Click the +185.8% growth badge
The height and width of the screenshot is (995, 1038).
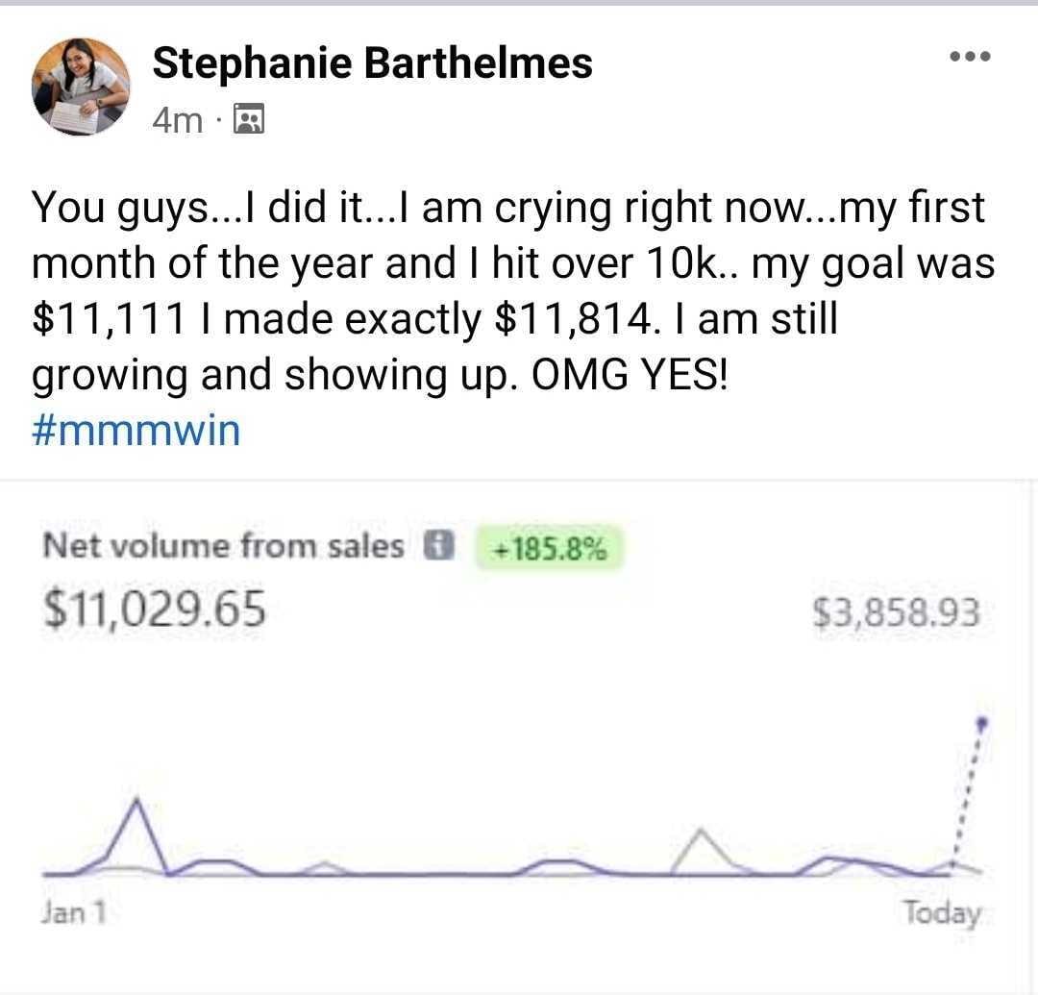click(549, 548)
